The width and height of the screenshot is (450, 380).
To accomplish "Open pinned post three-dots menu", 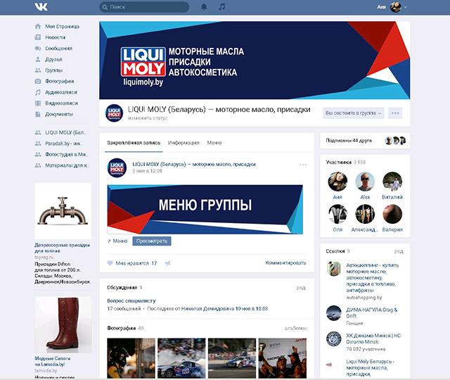I will coord(303,165).
